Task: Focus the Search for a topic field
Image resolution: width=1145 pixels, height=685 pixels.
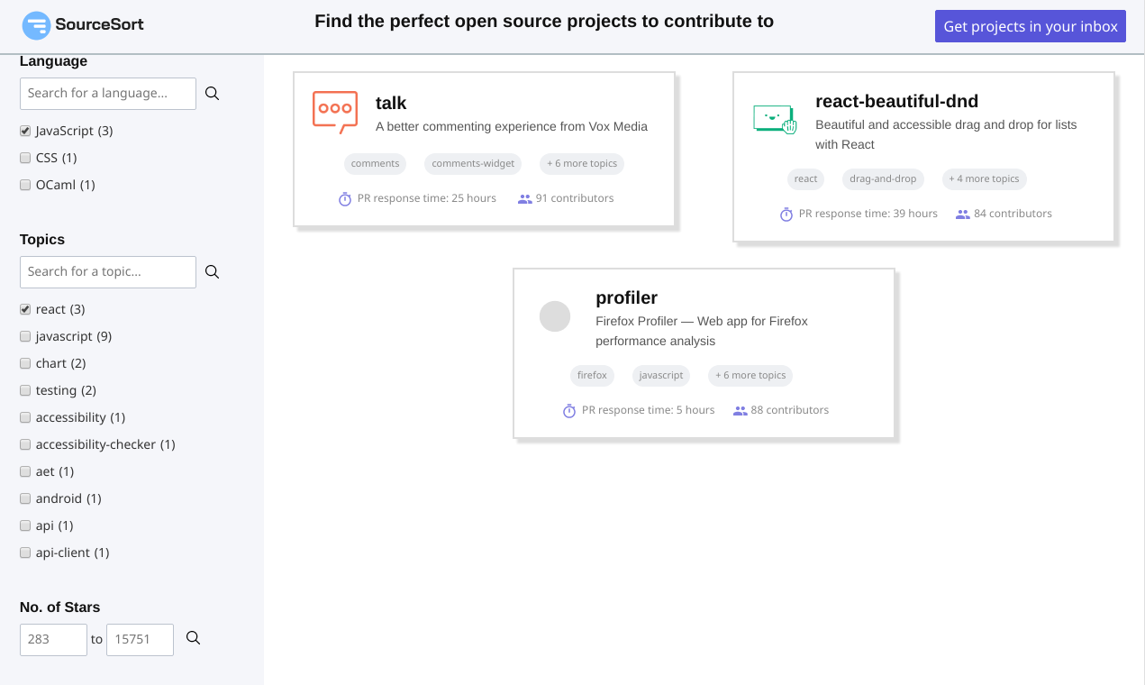Action: [x=108, y=272]
